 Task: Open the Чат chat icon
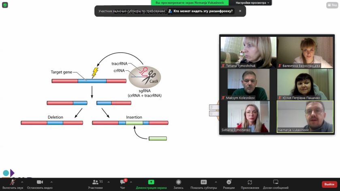pos(123,182)
